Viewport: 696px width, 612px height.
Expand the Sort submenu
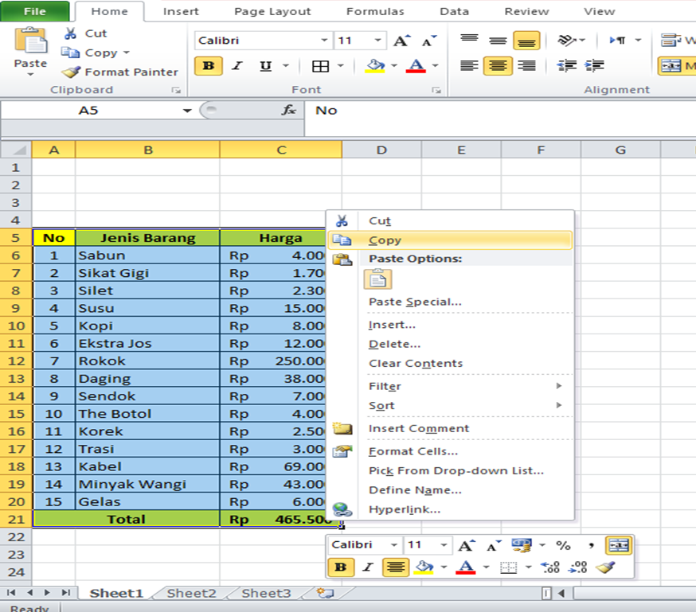pyautogui.click(x=381, y=405)
